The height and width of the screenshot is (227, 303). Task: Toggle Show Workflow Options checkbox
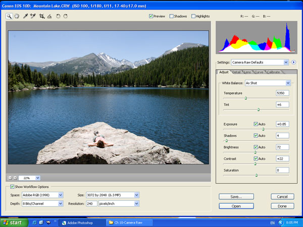pos(12,187)
